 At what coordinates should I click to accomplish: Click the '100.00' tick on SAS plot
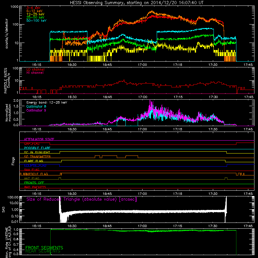[13, 197]
